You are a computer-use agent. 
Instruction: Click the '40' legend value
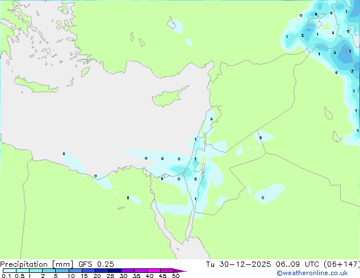tap(149, 276)
